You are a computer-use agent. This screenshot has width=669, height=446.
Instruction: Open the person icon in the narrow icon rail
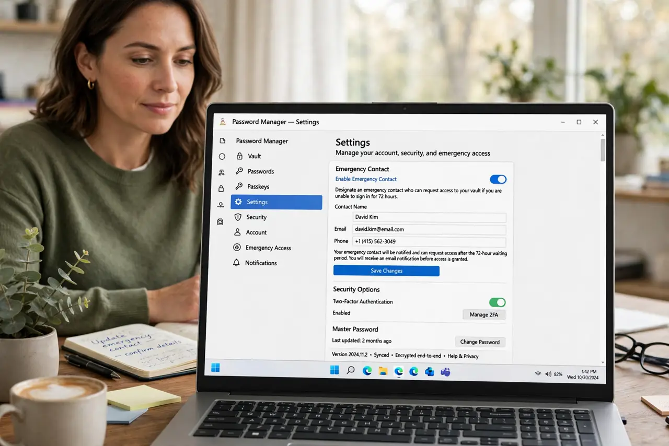(222, 172)
